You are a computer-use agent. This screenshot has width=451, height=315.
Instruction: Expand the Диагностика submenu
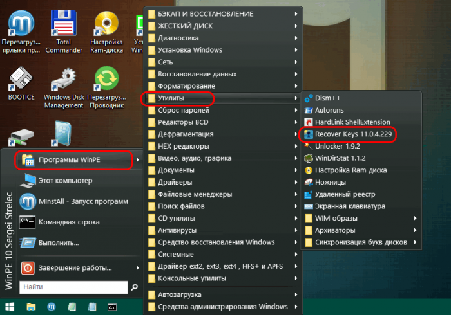click(x=223, y=38)
